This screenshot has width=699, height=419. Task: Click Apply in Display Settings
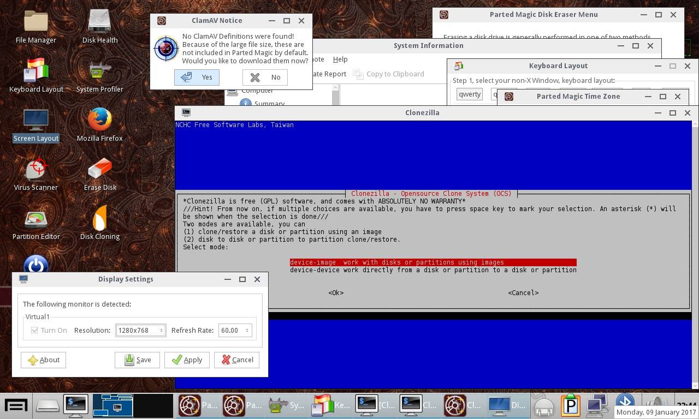coord(187,360)
